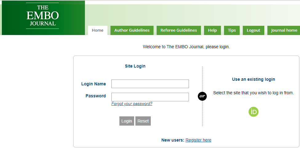Click the 'Password' field label
Viewport: 300px width, 148px height.
click(96, 96)
